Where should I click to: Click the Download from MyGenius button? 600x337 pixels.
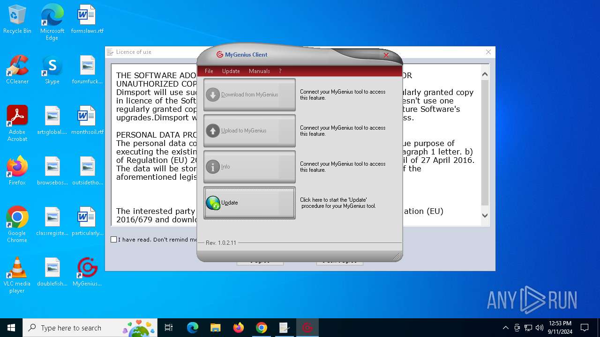[249, 95]
